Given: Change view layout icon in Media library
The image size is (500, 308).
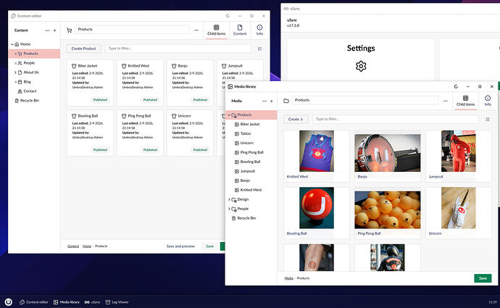Looking at the screenshot, I should pos(488,120).
